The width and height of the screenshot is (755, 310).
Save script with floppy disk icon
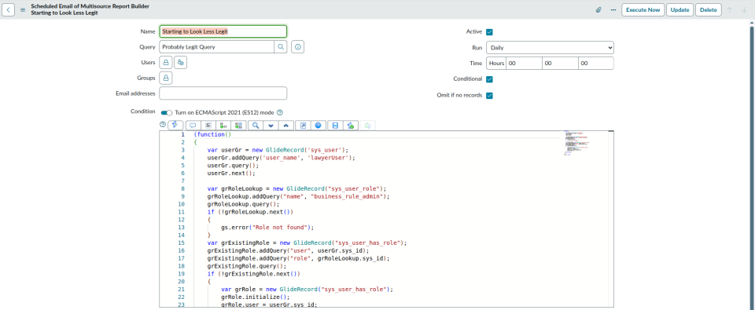(335, 126)
